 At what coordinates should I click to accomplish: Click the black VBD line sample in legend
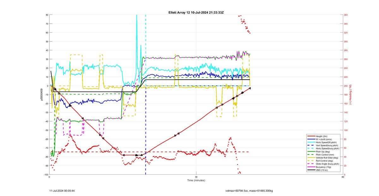pyautogui.click(x=311, y=170)
